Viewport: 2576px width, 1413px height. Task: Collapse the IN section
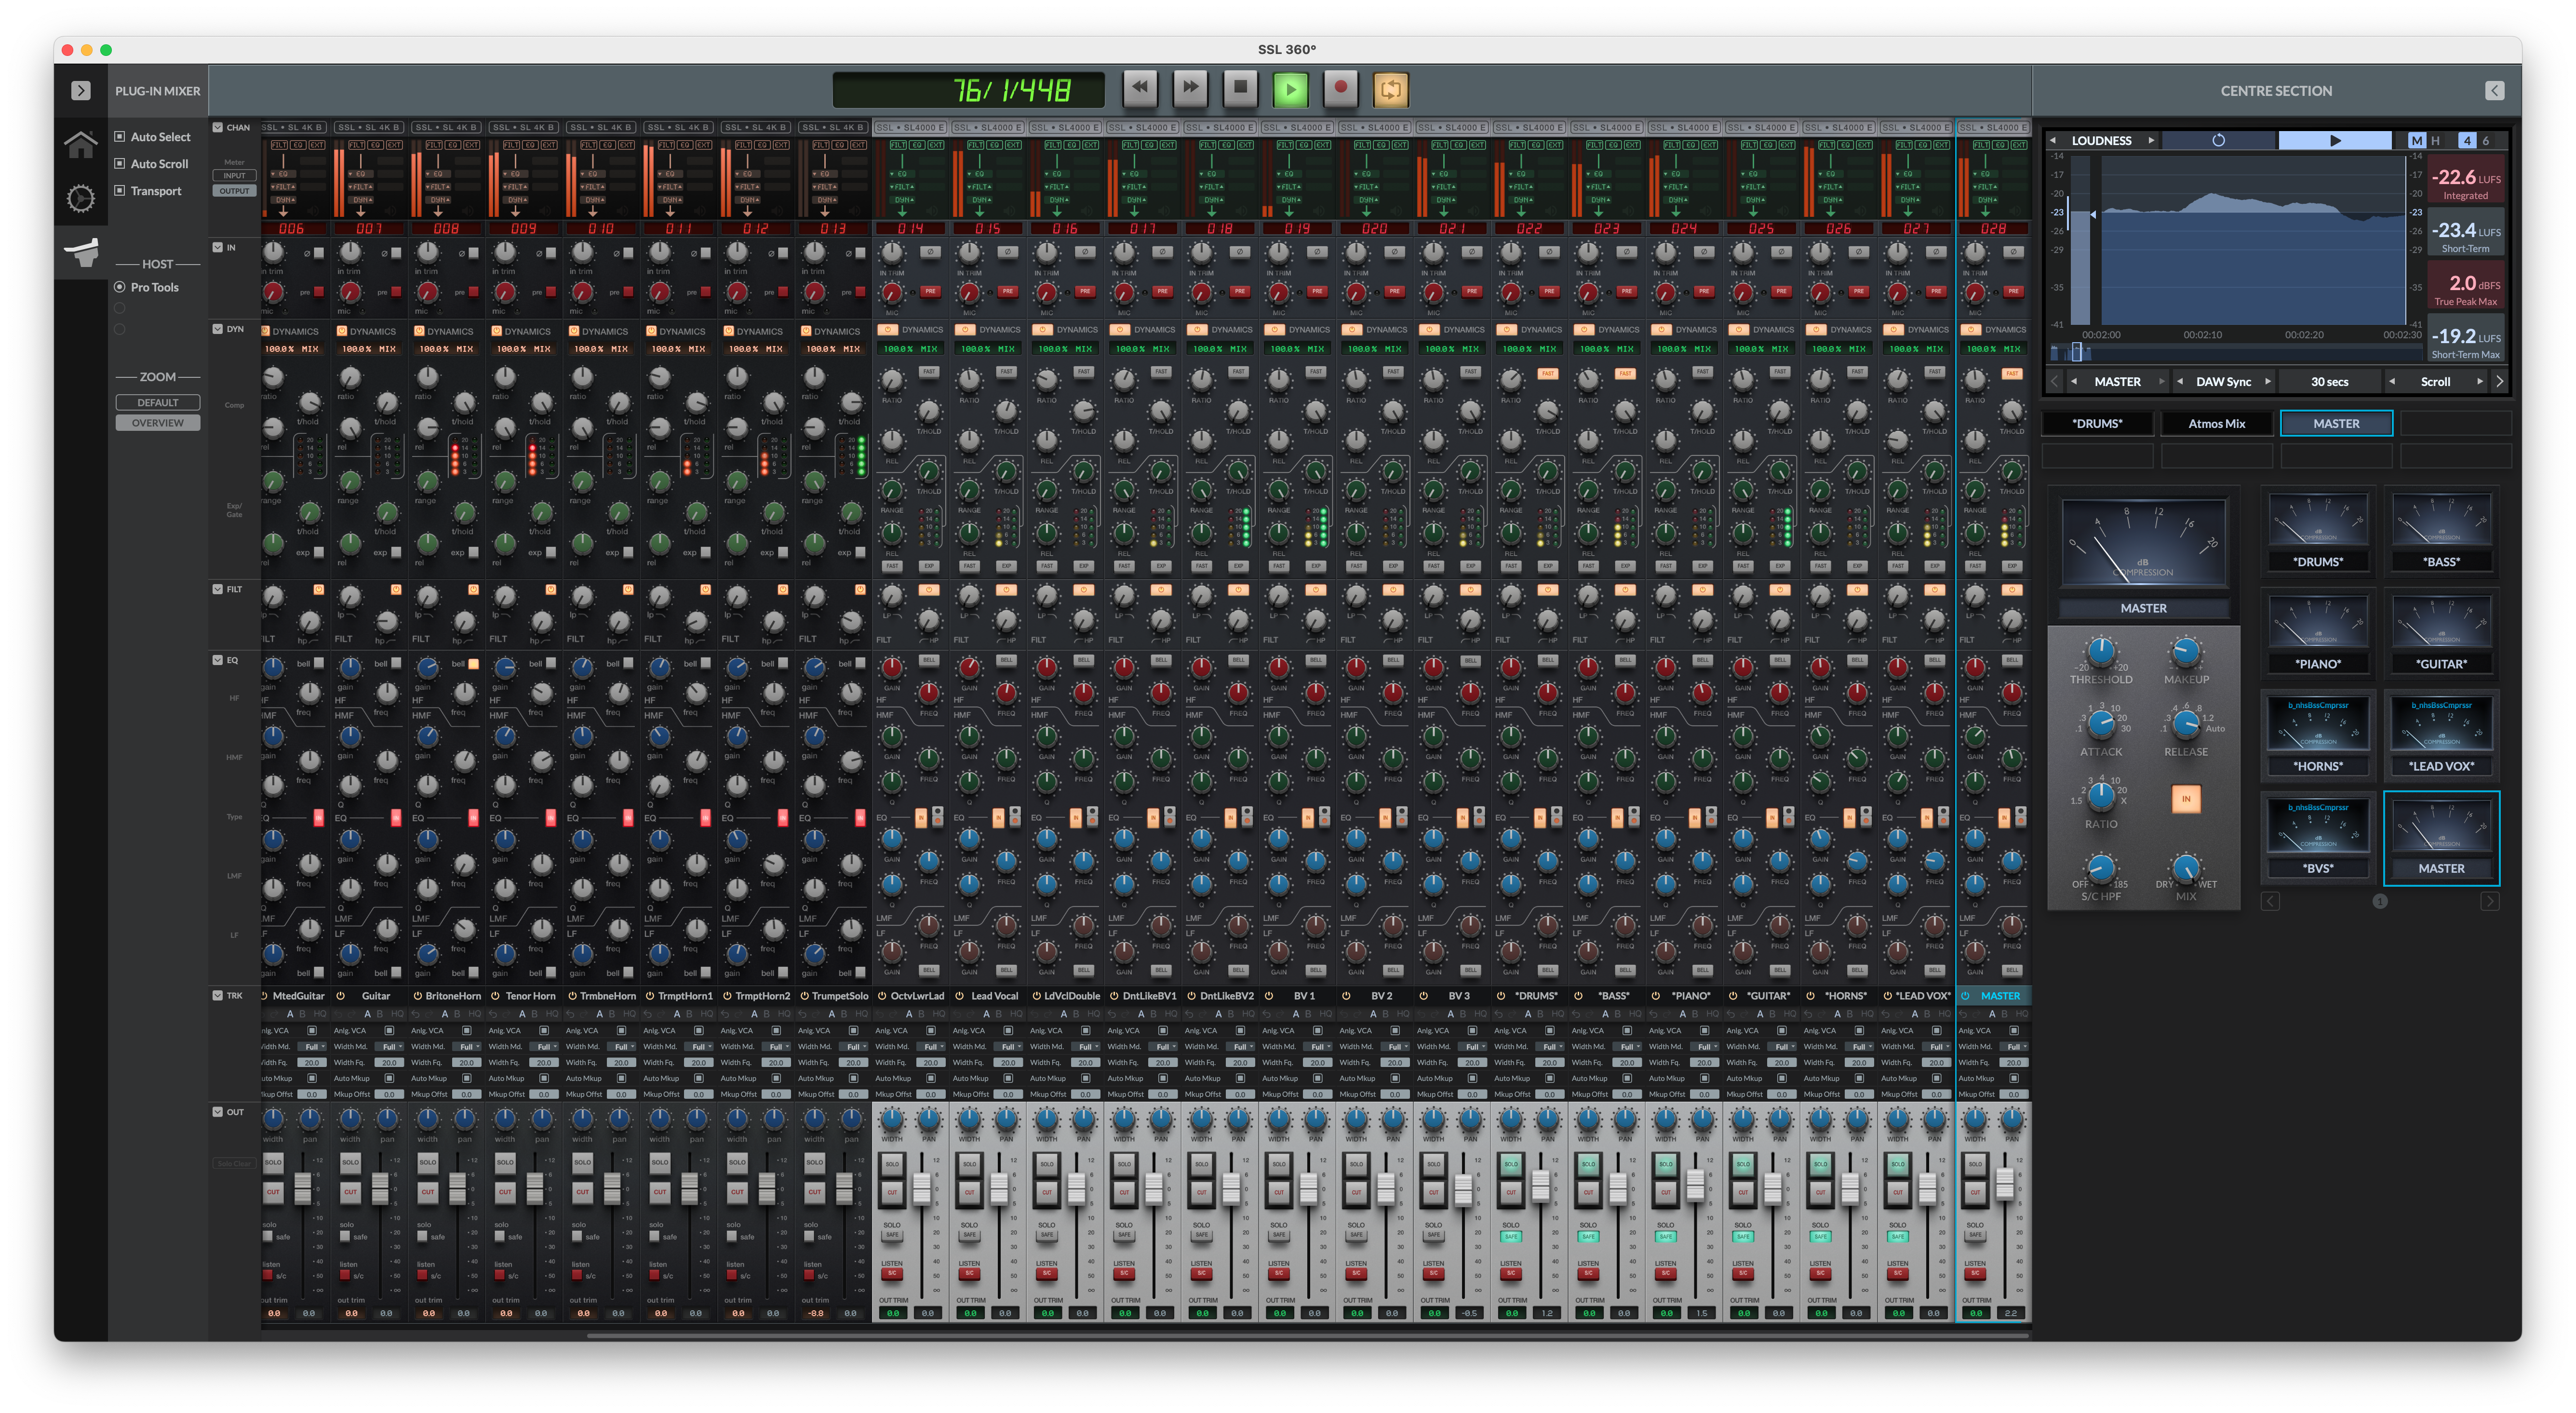[218, 248]
